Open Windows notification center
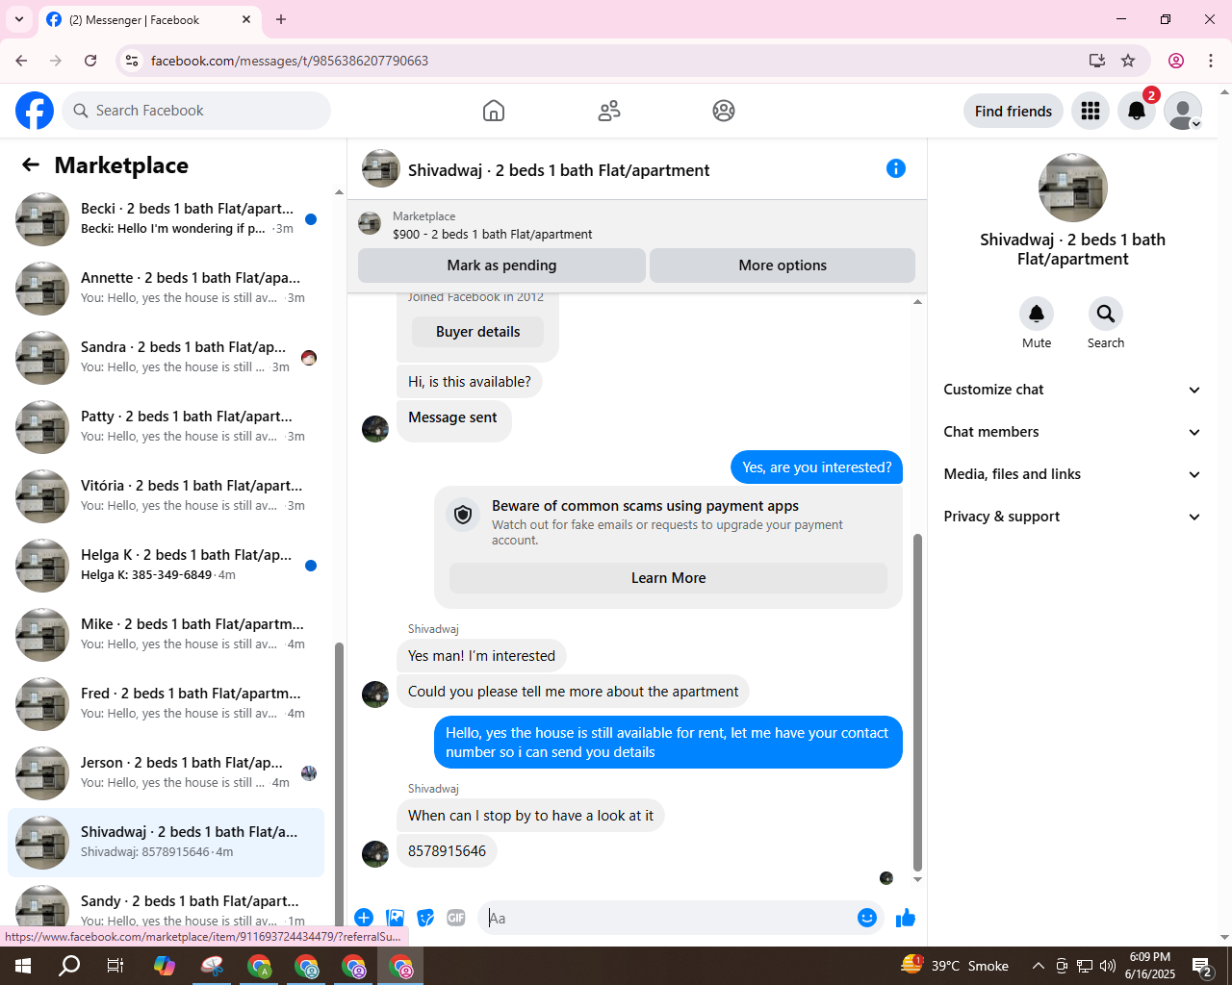 (x=1202, y=966)
